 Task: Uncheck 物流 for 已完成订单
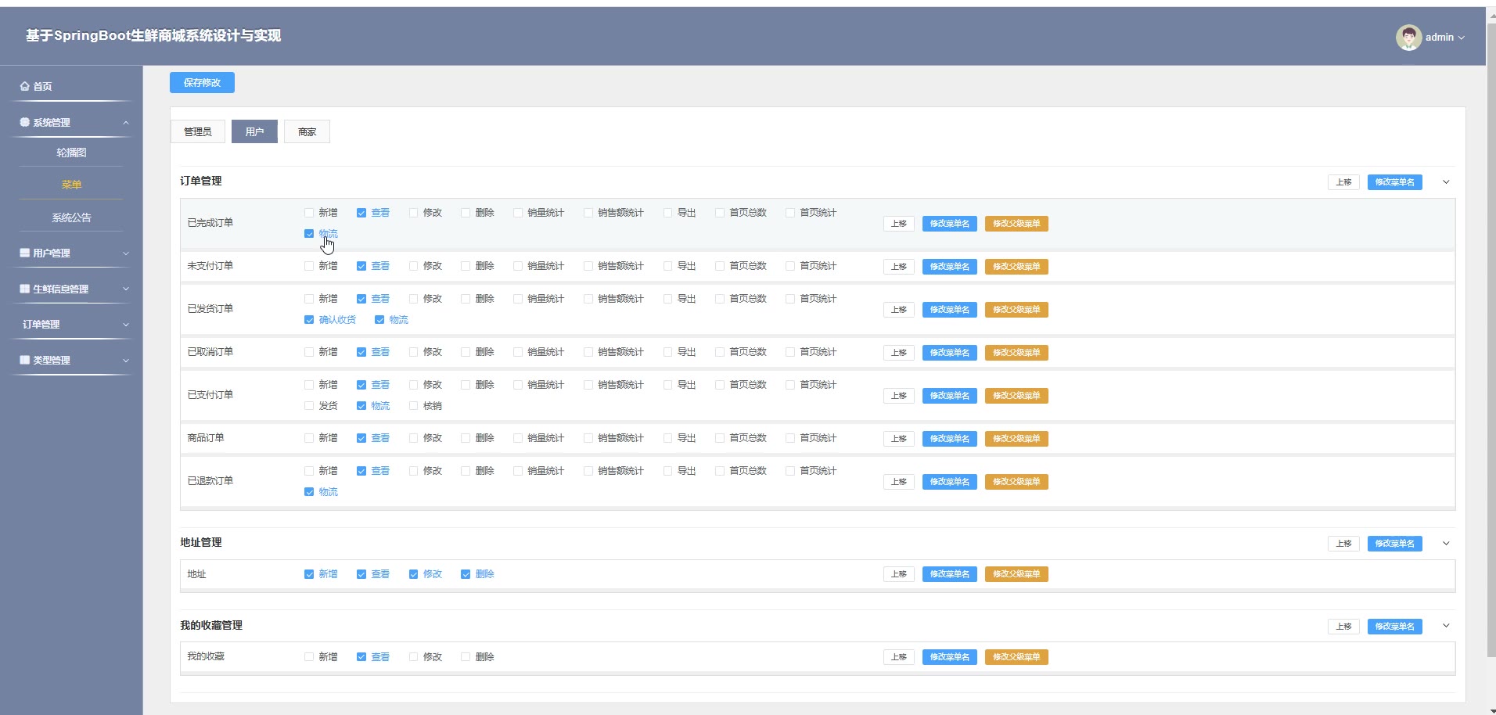(309, 234)
